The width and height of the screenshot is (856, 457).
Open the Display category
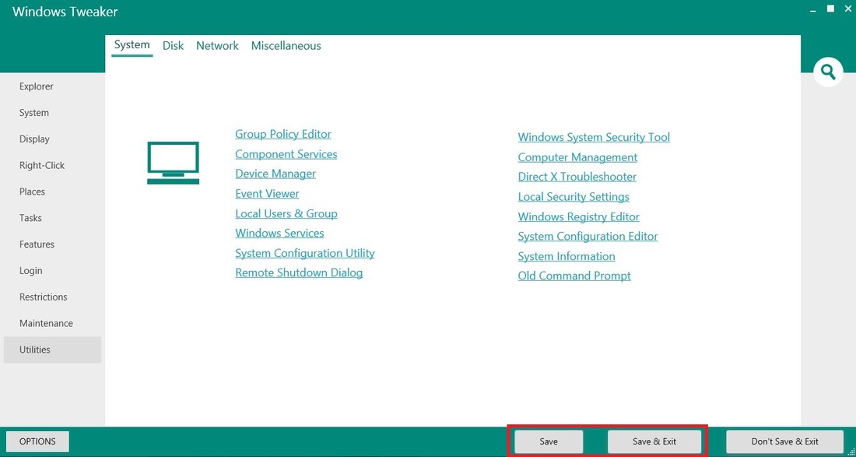point(52,139)
